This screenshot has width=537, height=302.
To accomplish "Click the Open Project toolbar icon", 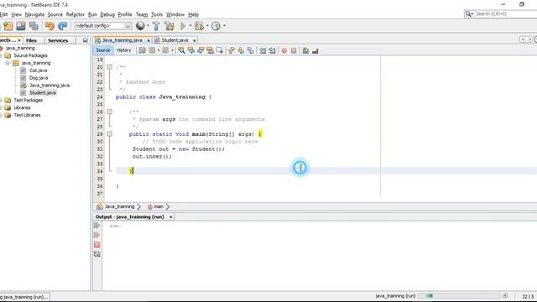I will coord(21,26).
